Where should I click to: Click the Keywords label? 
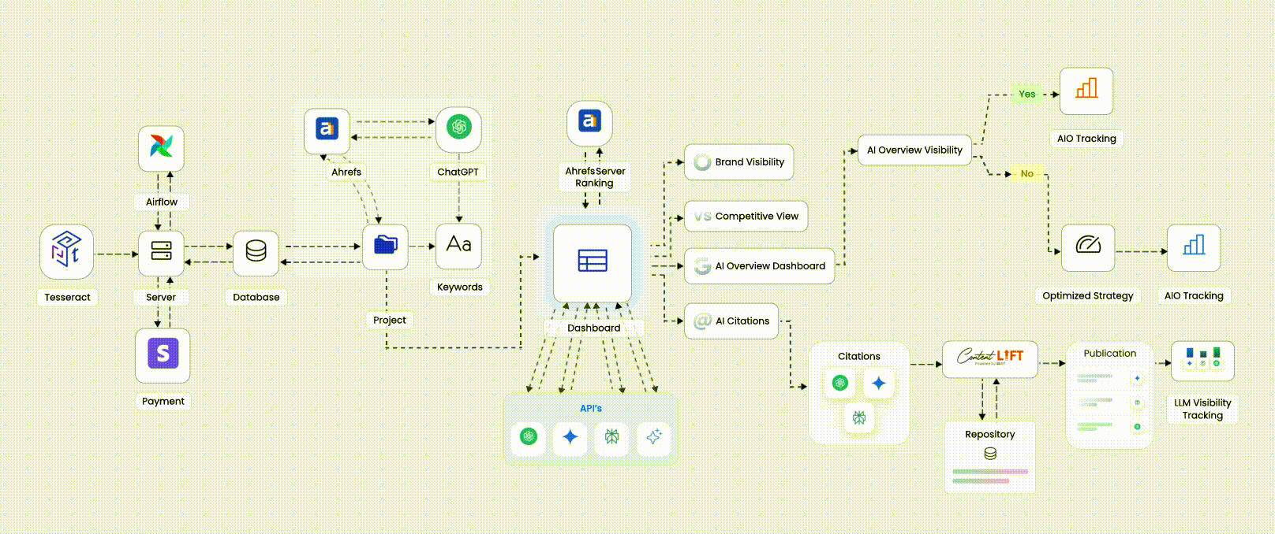tap(459, 287)
